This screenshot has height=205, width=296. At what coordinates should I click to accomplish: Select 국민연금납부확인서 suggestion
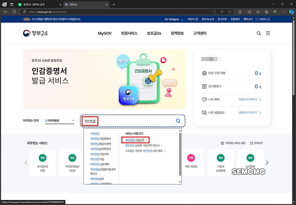100,149
